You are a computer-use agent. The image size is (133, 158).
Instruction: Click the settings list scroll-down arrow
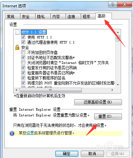coord(118,85)
